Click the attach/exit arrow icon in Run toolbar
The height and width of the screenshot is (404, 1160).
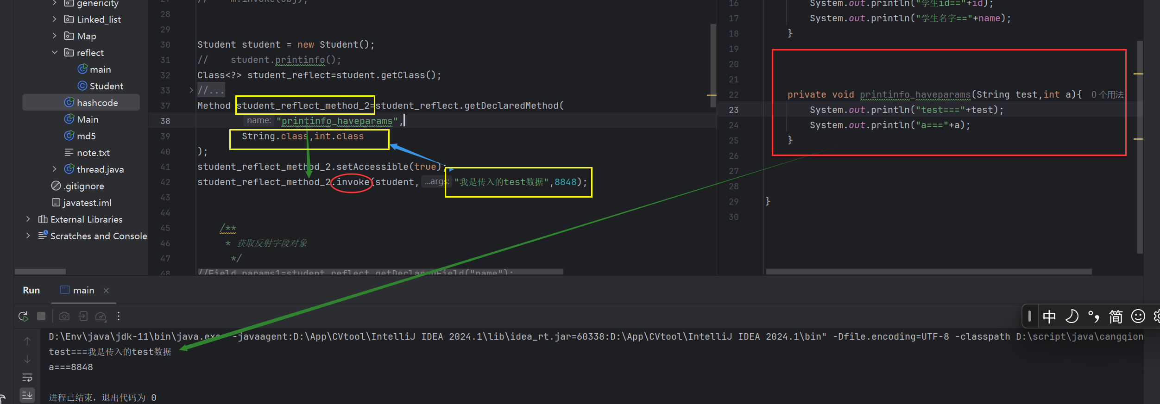[83, 317]
